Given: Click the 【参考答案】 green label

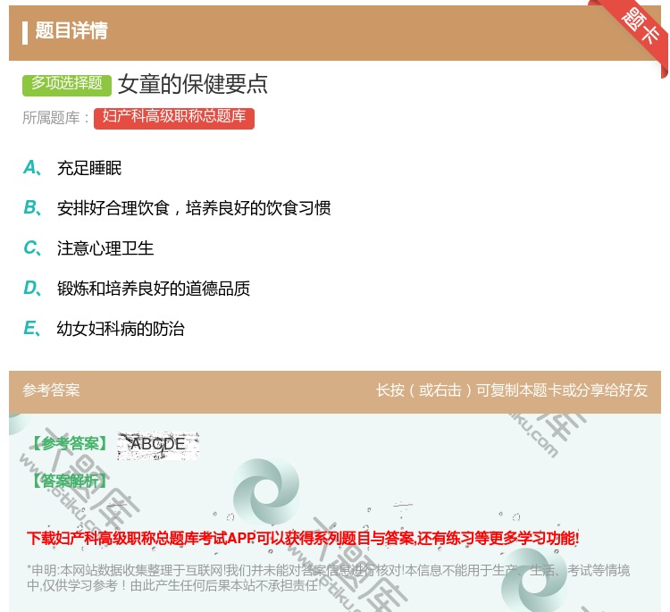Looking at the screenshot, I should point(70,444).
